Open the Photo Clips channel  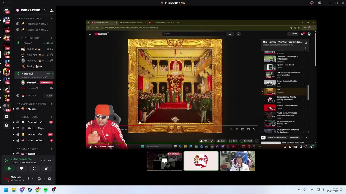pos(34,128)
